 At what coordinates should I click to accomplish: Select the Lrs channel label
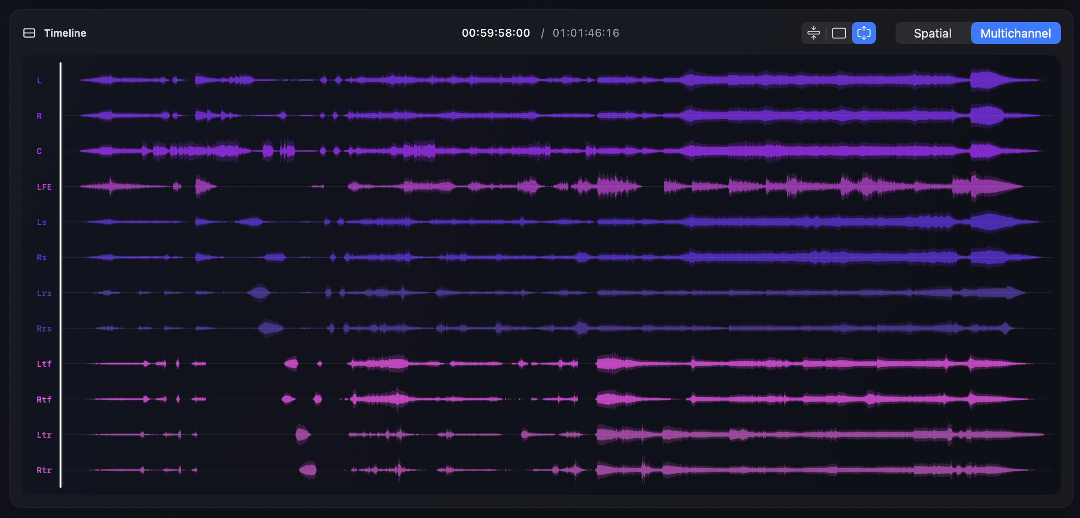pyautogui.click(x=44, y=293)
